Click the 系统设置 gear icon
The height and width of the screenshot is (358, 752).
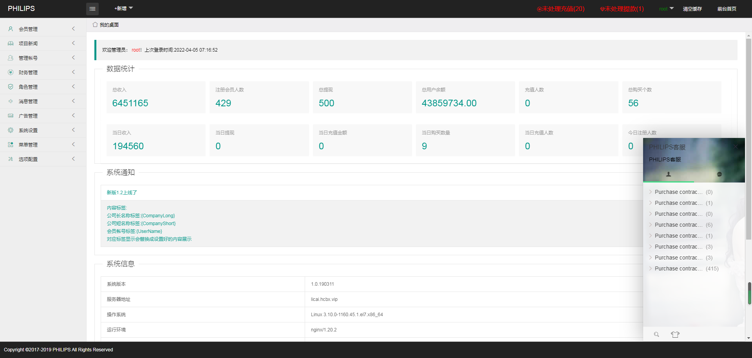click(x=11, y=130)
